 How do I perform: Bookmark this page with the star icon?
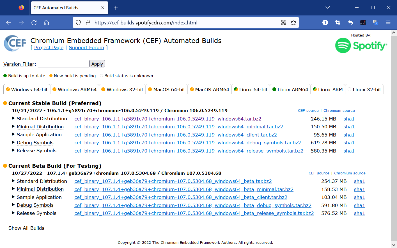tap(293, 22)
